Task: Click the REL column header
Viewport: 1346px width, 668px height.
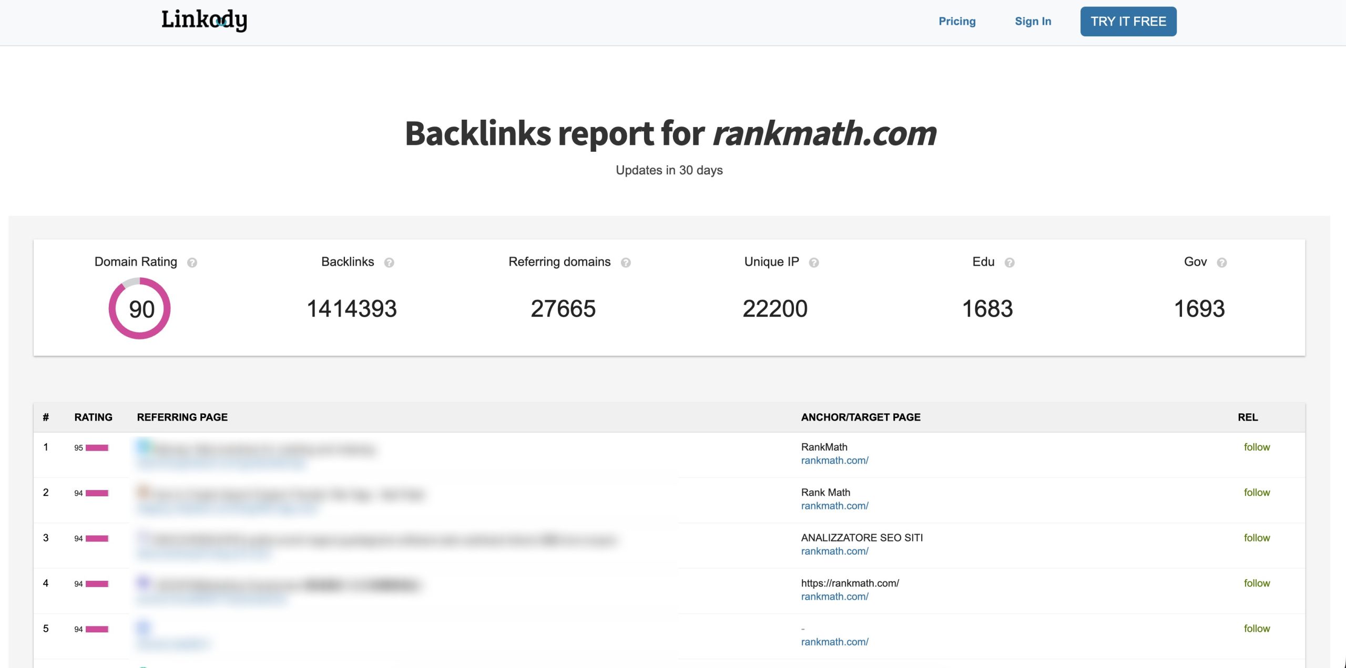Action: pyautogui.click(x=1248, y=417)
